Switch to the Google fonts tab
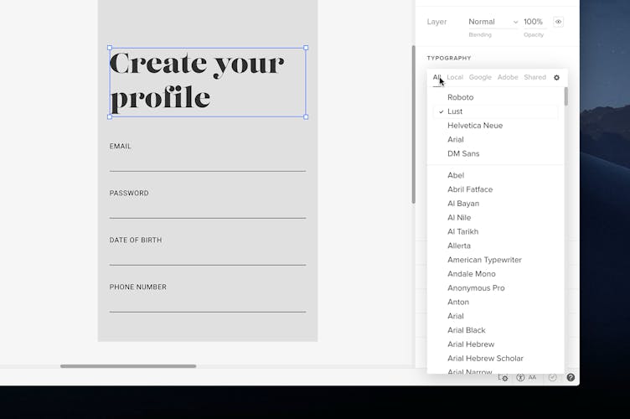Screen dimensions: 630x419 (480, 77)
